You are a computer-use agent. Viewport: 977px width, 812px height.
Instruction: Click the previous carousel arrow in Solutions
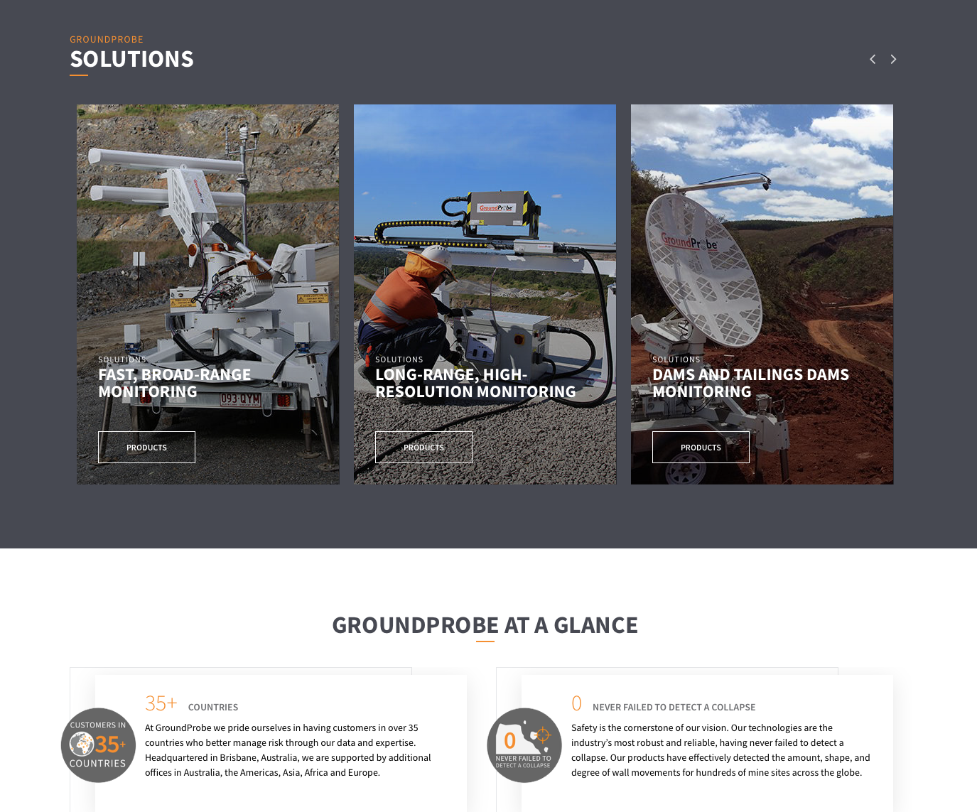873,59
